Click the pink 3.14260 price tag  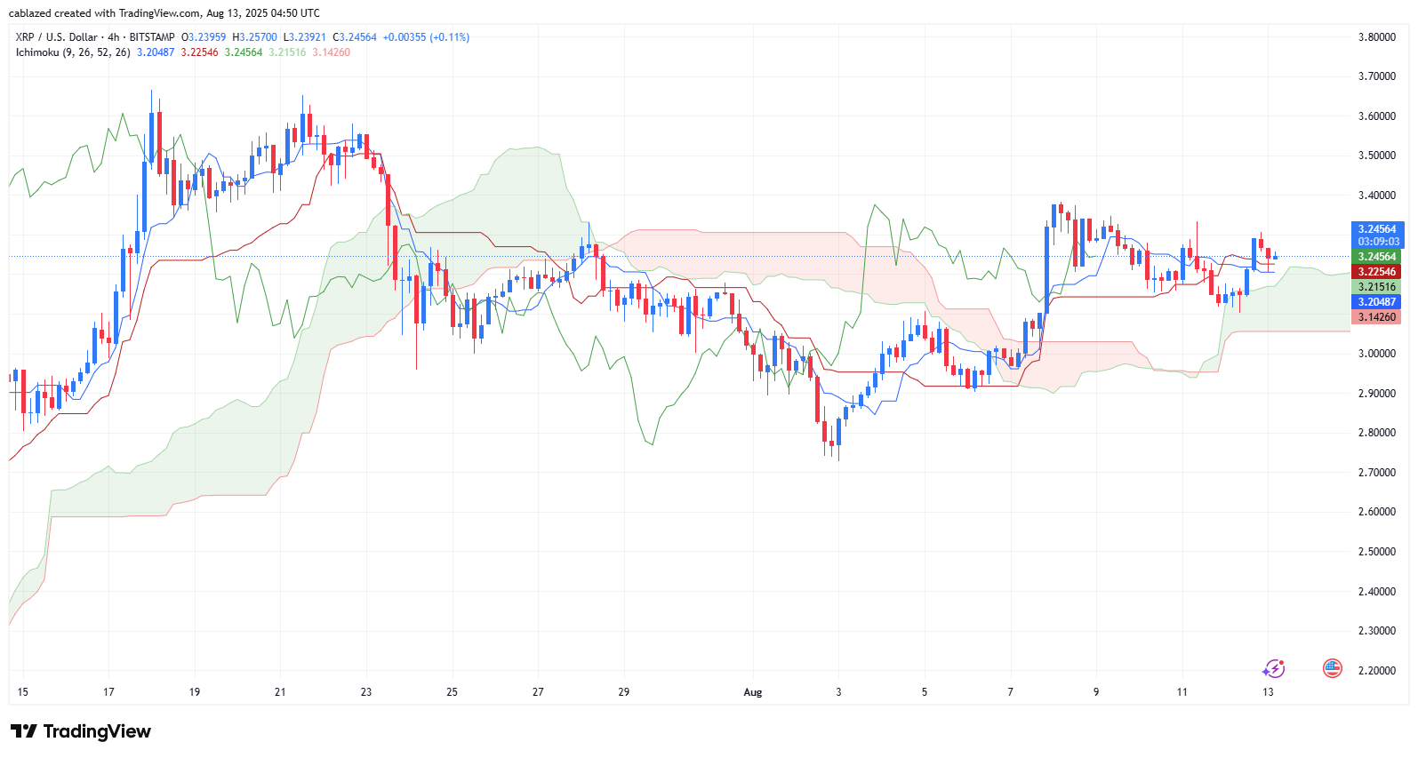coord(1377,317)
